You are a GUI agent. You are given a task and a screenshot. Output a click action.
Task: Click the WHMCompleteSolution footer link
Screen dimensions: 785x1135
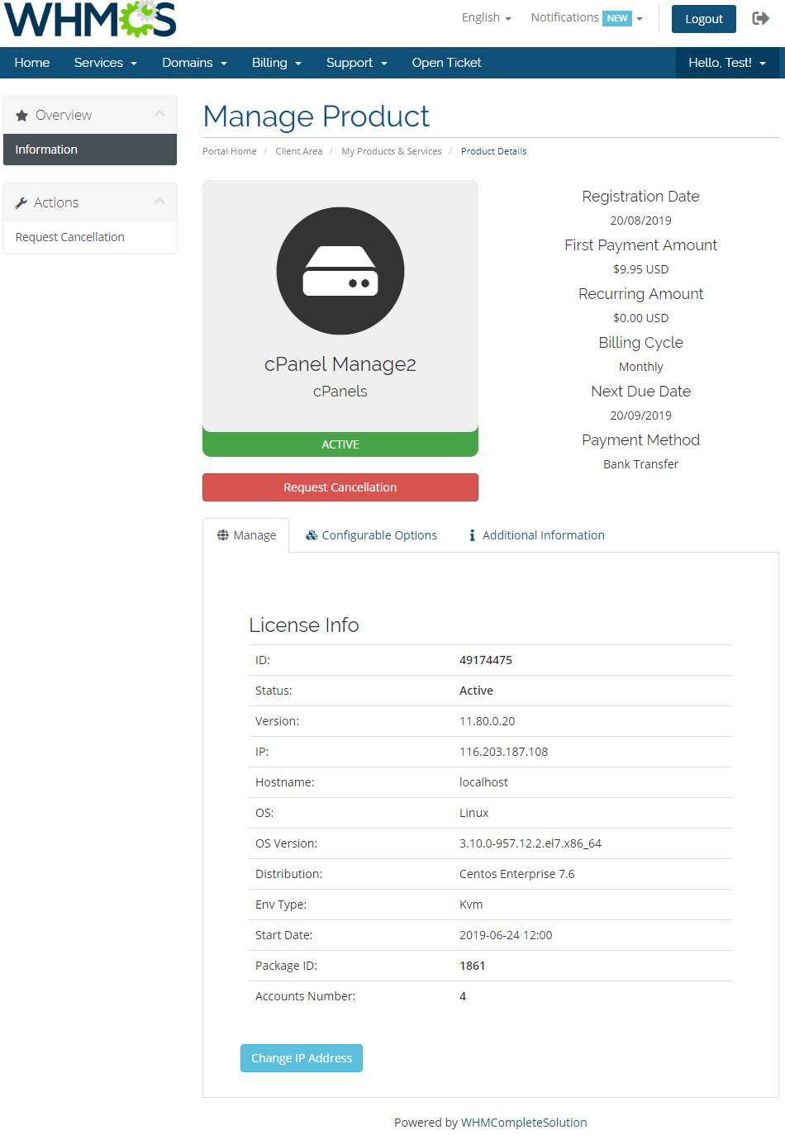(x=524, y=1123)
